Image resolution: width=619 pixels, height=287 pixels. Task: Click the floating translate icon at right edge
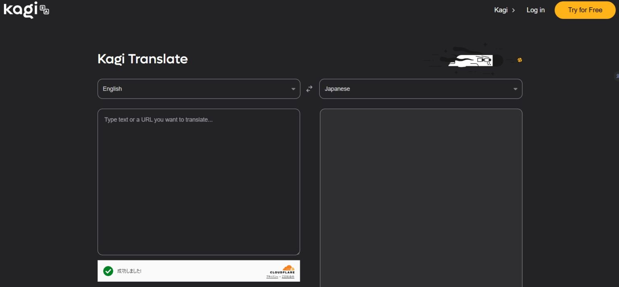tap(616, 76)
